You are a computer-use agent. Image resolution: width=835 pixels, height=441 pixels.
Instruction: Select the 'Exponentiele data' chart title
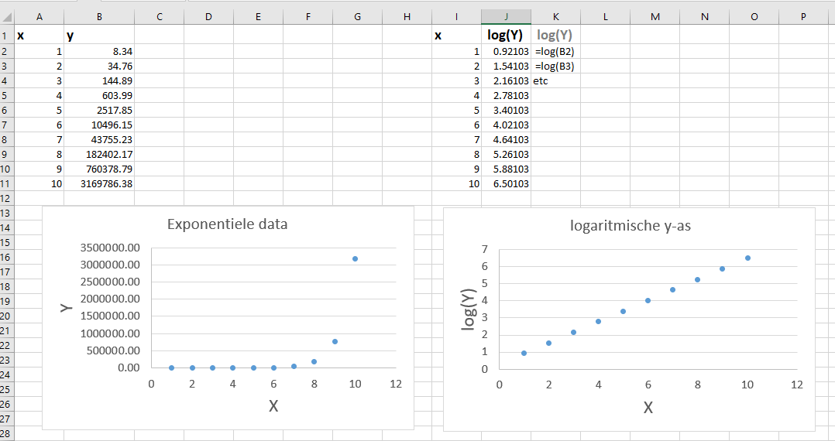pos(227,225)
